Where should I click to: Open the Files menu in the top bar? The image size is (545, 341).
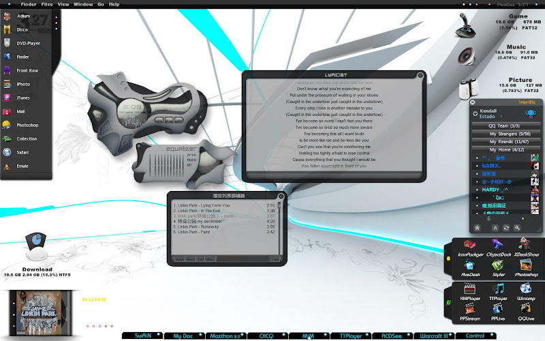[47, 4]
